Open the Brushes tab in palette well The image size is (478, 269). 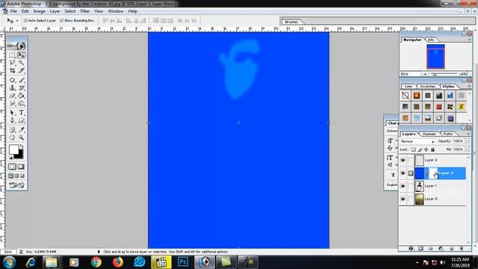tap(291, 22)
